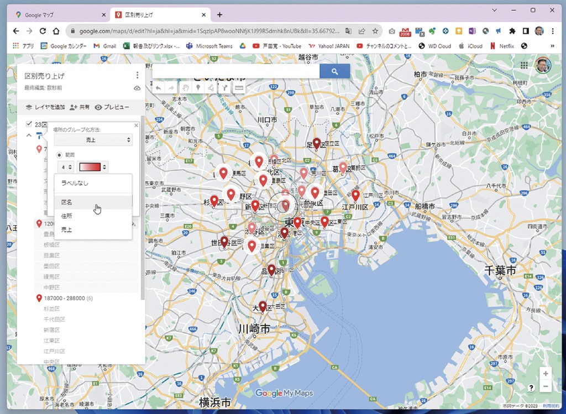Click the 江戸川区 red map pin

coord(355,196)
